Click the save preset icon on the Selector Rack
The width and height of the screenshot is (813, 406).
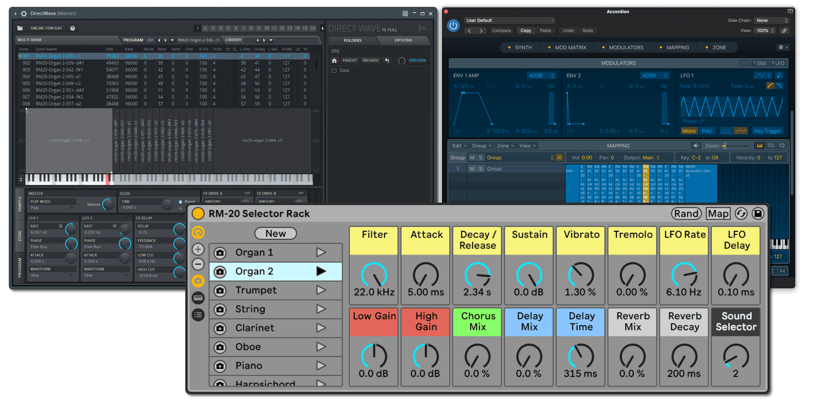pos(758,213)
